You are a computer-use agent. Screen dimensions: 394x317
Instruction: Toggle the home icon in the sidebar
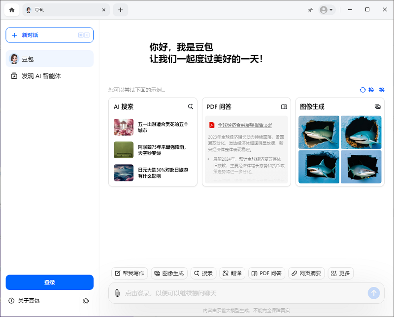(x=11, y=9)
